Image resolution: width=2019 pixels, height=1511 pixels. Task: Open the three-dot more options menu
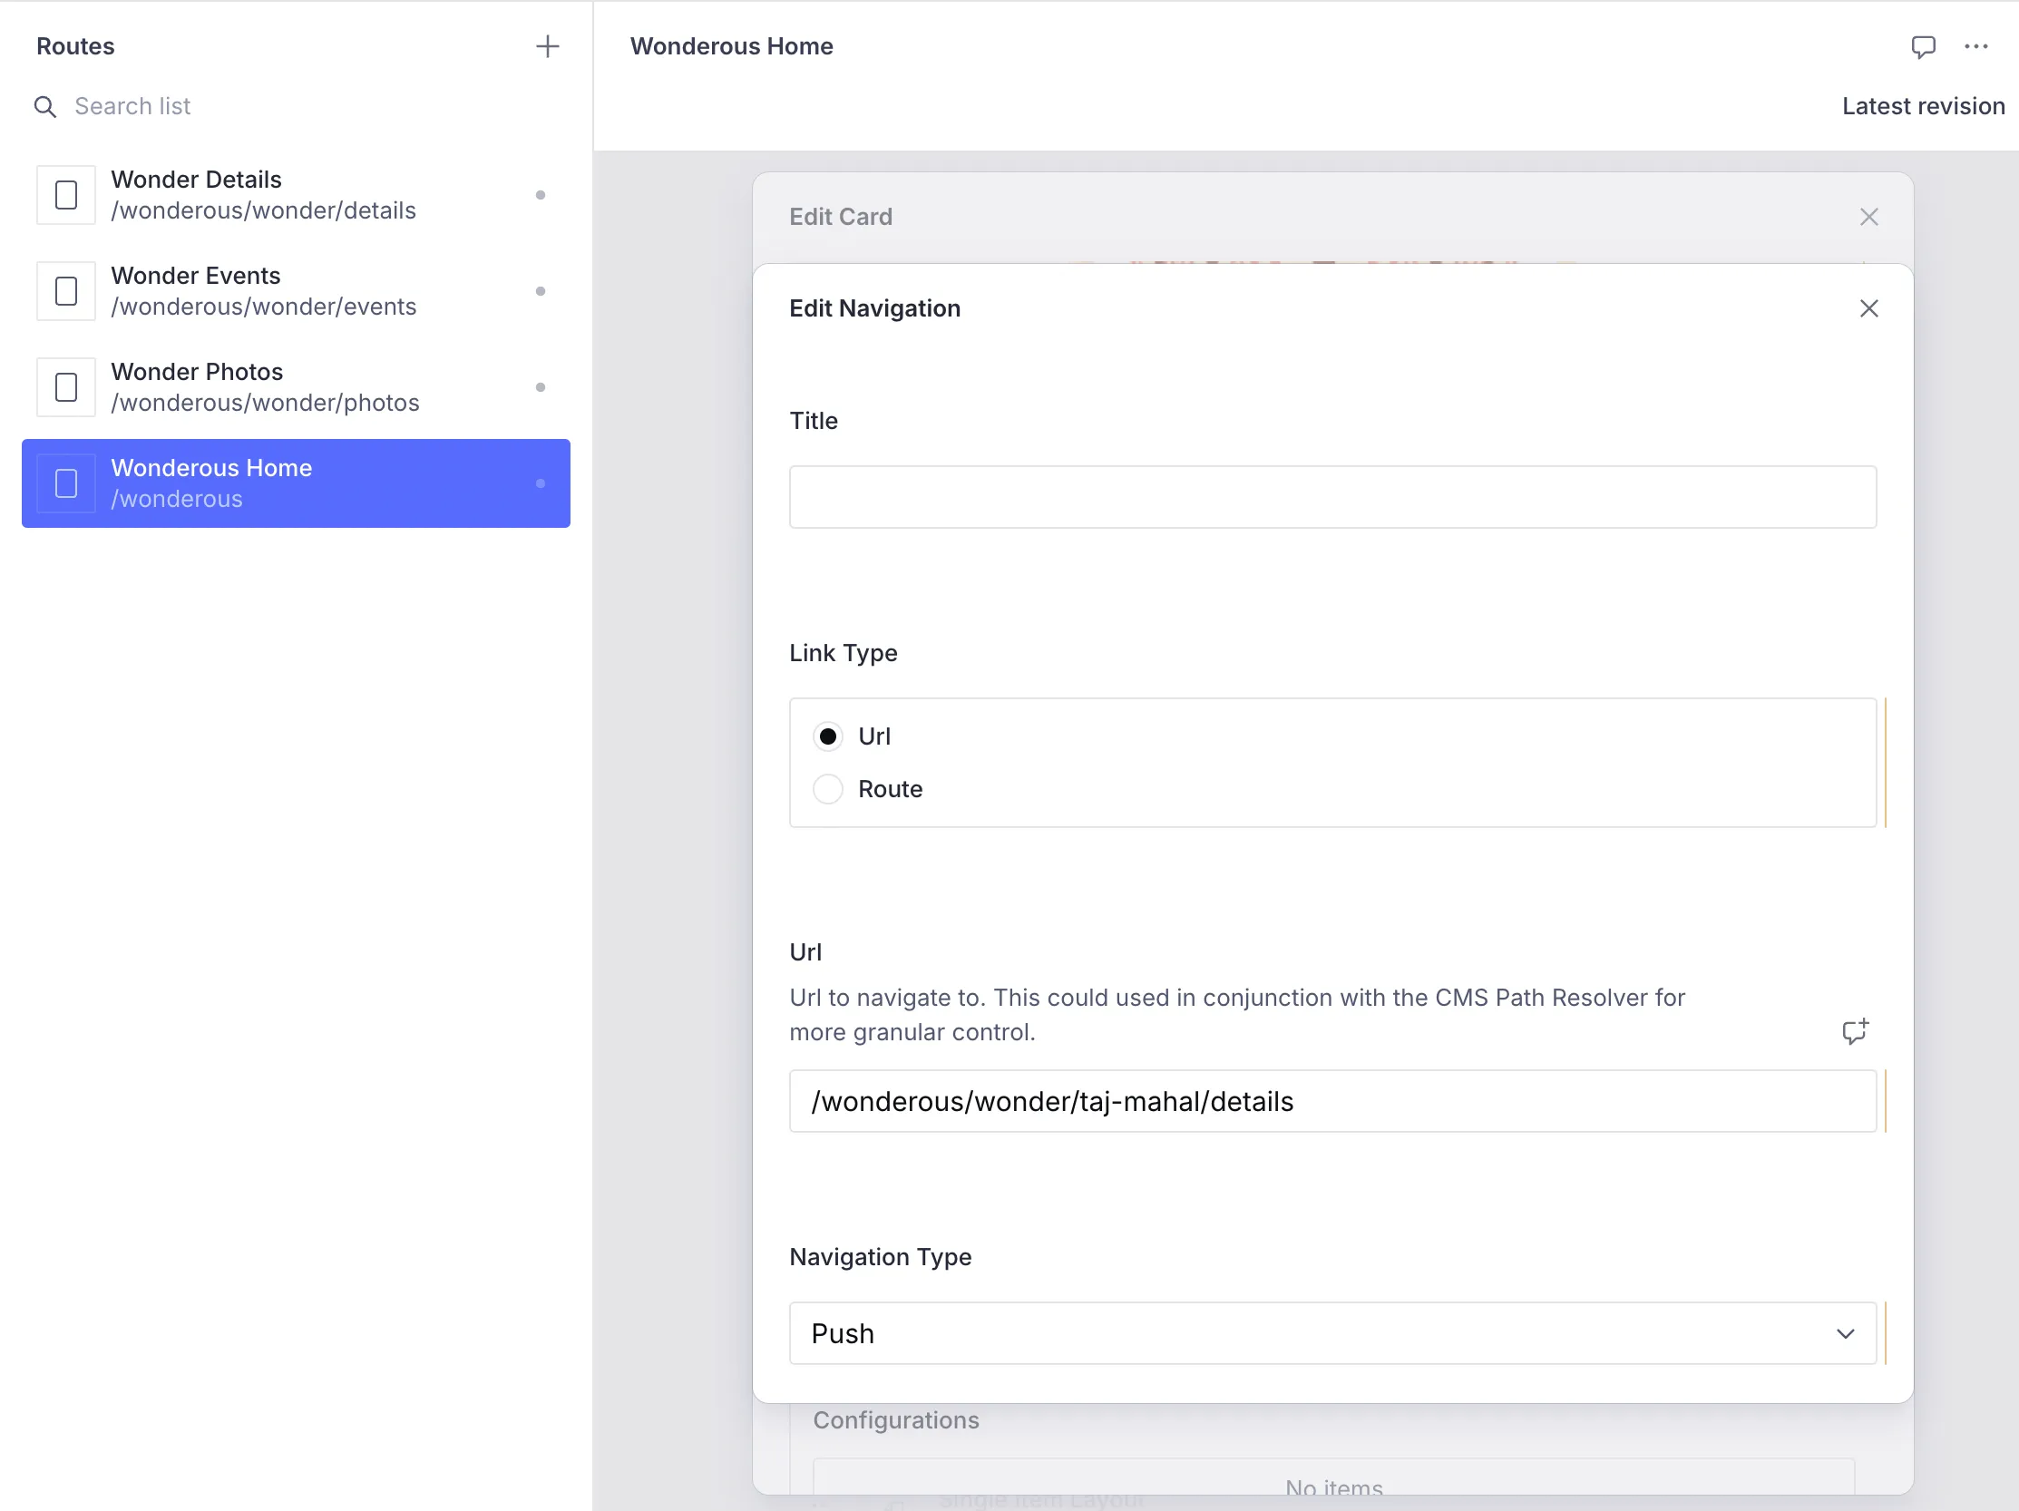click(1976, 46)
